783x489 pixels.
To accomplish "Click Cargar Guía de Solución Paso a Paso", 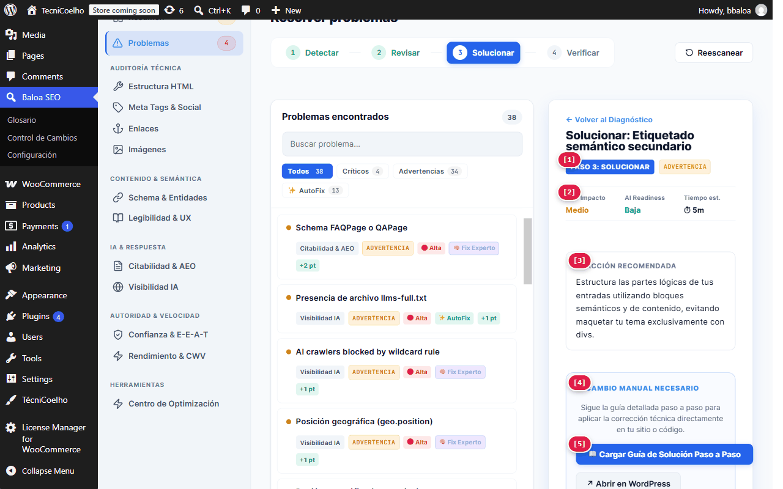I will click(x=664, y=454).
